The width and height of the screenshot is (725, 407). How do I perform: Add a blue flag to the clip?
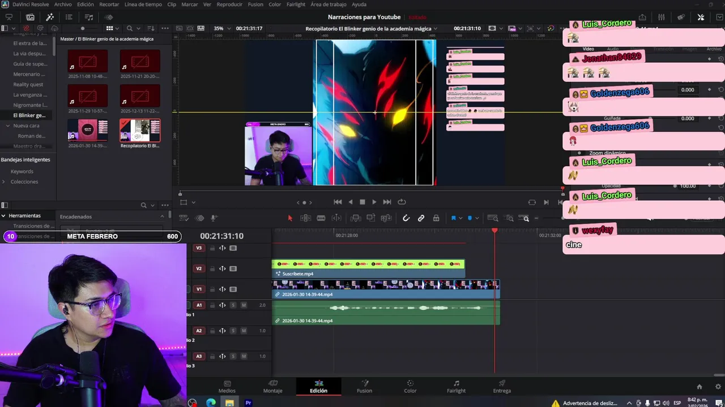453,218
